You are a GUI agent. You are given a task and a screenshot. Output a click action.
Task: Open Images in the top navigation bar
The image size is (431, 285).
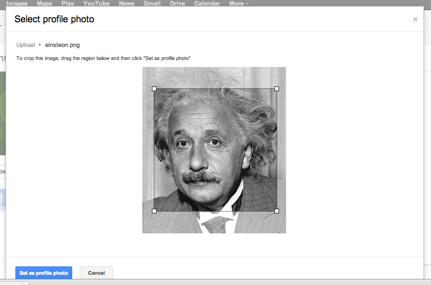tap(17, 3)
